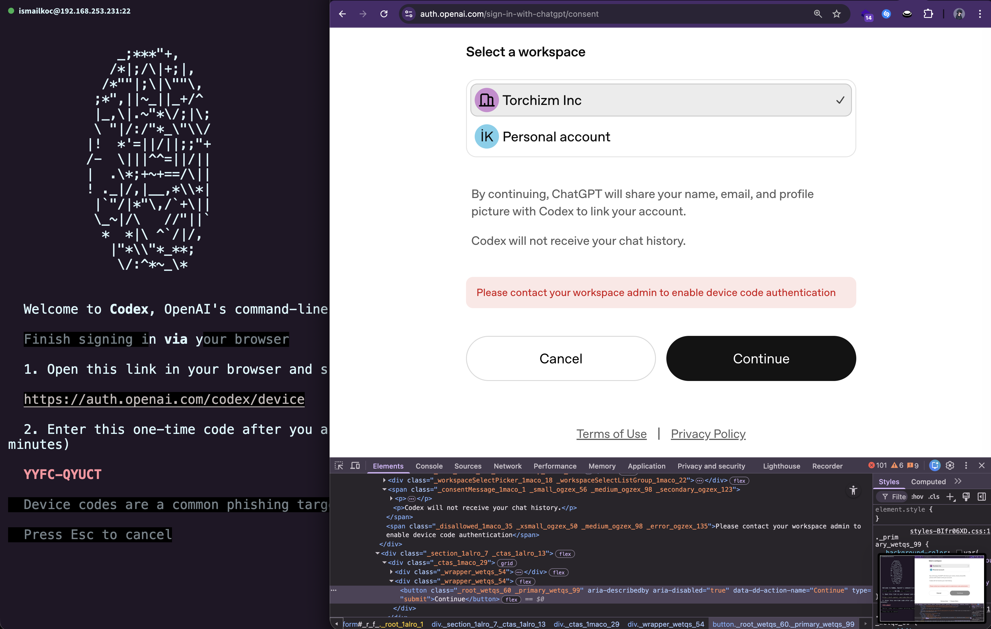Image resolution: width=991 pixels, height=629 pixels.
Task: Collapse the _consentMessage span node
Action: tap(384, 489)
